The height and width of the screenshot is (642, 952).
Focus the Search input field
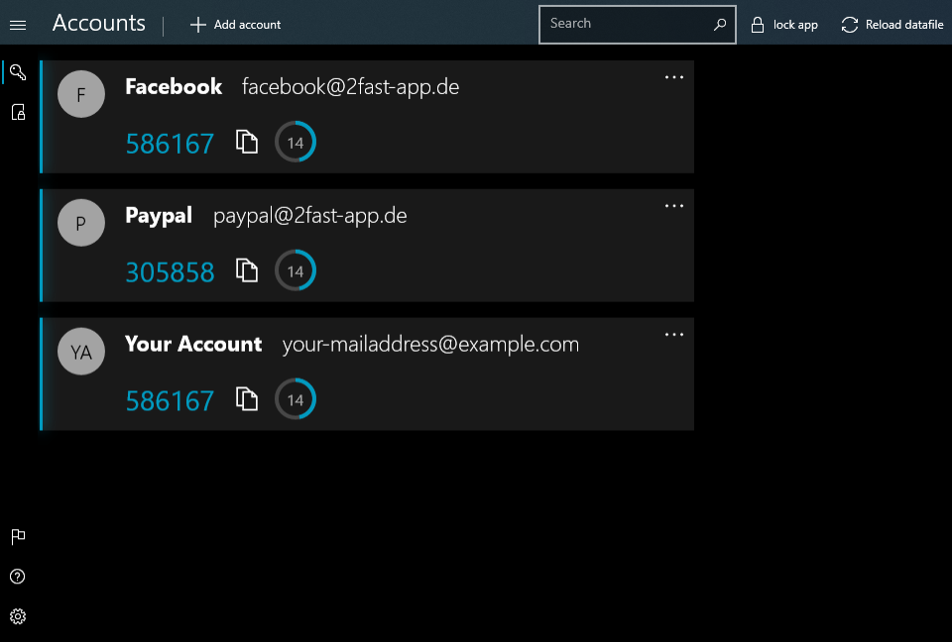click(638, 24)
